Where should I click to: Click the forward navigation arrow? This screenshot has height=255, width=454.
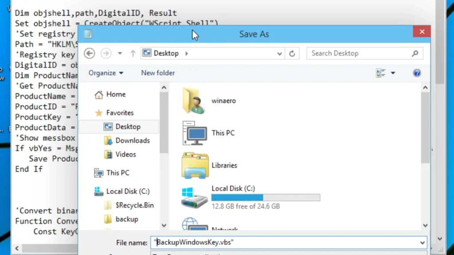click(x=105, y=53)
